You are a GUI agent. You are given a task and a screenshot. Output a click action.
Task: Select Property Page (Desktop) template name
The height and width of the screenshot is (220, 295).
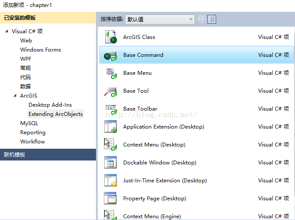pyautogui.click(x=154, y=199)
